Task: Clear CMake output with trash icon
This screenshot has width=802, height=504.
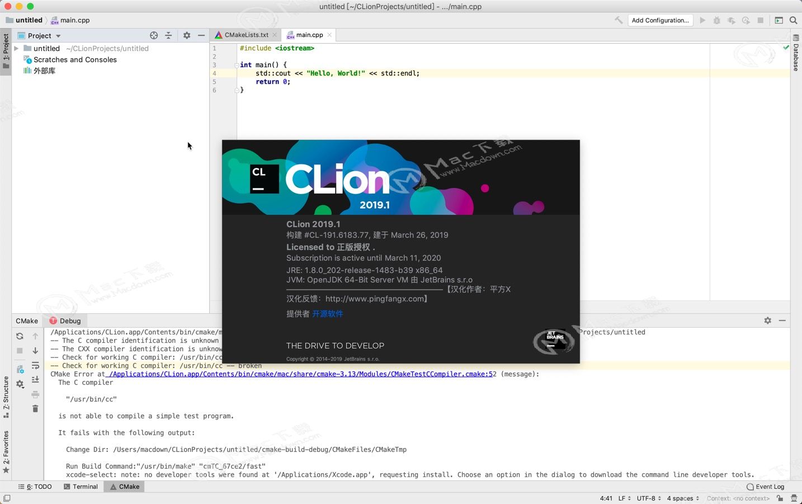Action: [35, 408]
